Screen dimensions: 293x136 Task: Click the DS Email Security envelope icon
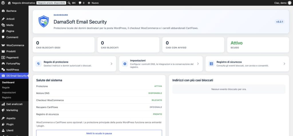pos(3,76)
